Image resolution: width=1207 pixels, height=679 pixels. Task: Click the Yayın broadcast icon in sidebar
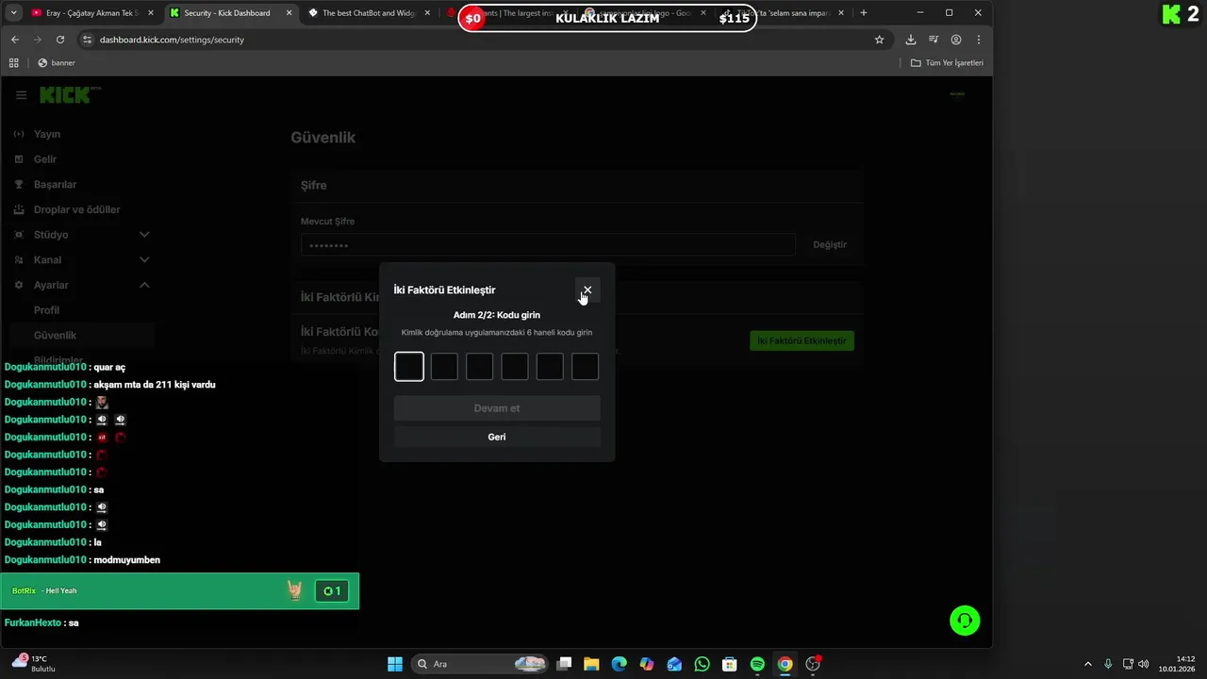click(19, 134)
